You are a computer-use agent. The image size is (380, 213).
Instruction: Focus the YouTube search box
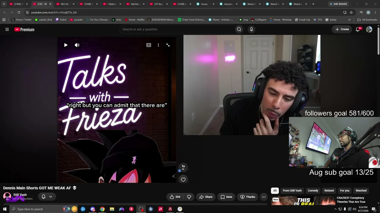[177, 29]
